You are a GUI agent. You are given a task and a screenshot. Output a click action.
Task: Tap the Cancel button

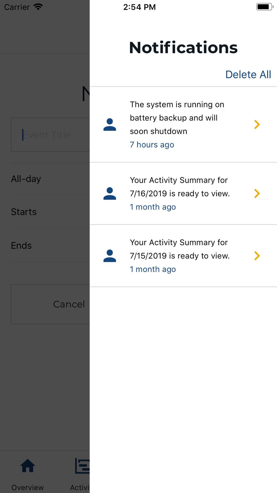pos(50,304)
